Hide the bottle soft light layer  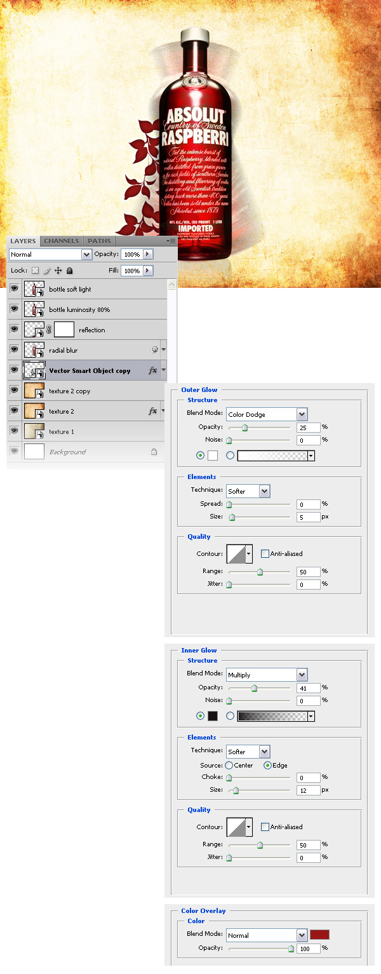tap(14, 289)
